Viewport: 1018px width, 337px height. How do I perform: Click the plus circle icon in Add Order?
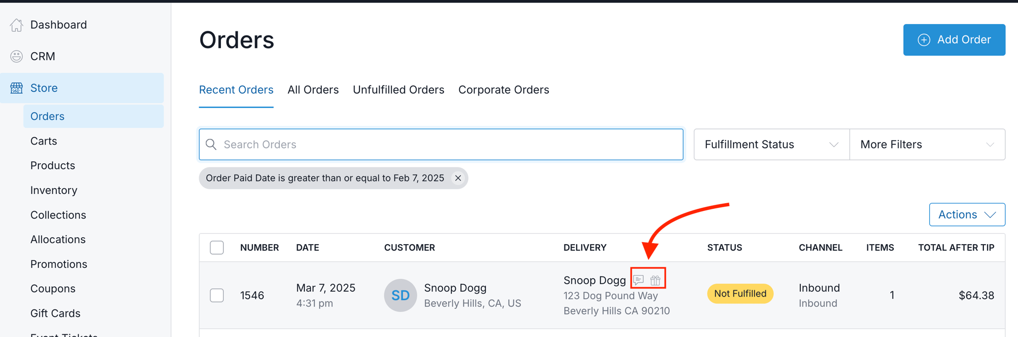(x=924, y=40)
